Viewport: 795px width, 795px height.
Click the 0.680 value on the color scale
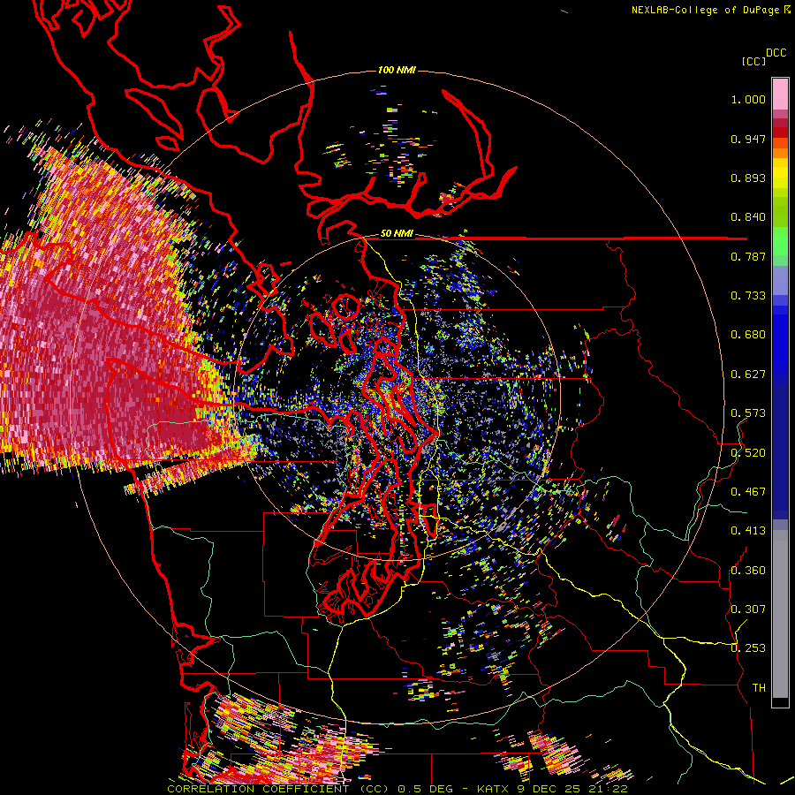pyautogui.click(x=748, y=335)
